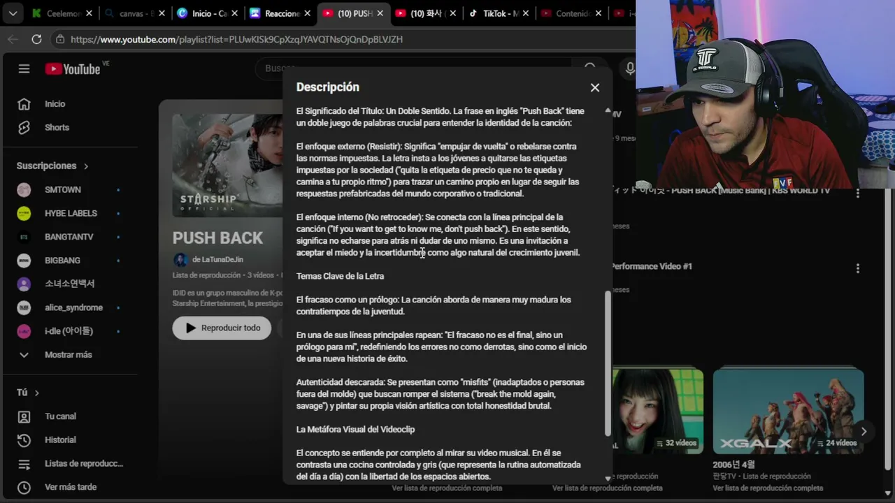895x503 pixels.
Task: Show next playlists with the right arrow
Action: (x=864, y=431)
